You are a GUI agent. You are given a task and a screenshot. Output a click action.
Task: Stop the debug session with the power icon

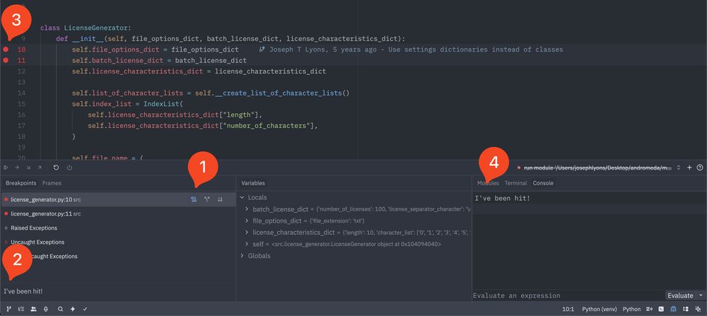pos(69,168)
